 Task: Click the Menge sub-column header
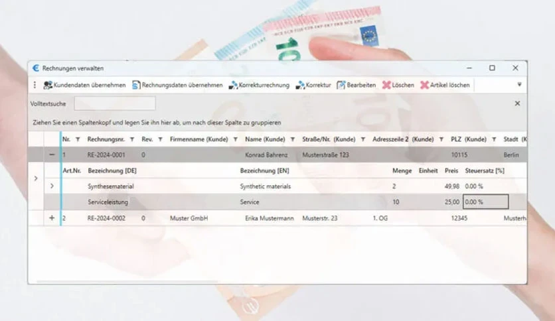point(402,170)
